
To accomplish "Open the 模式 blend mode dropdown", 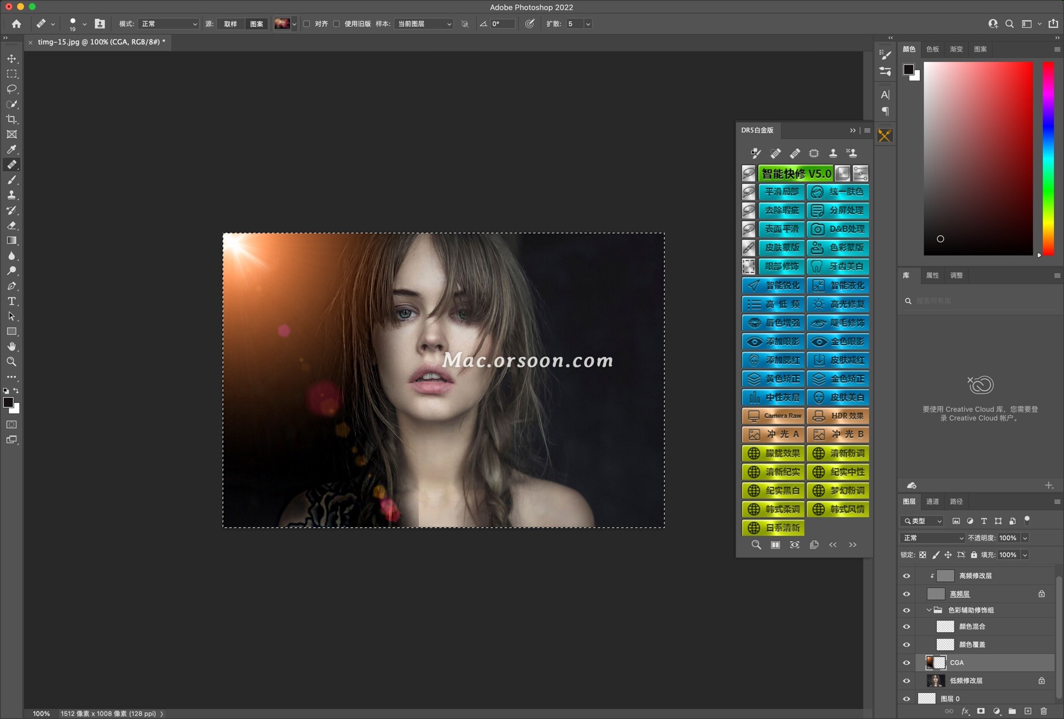I will (x=169, y=24).
